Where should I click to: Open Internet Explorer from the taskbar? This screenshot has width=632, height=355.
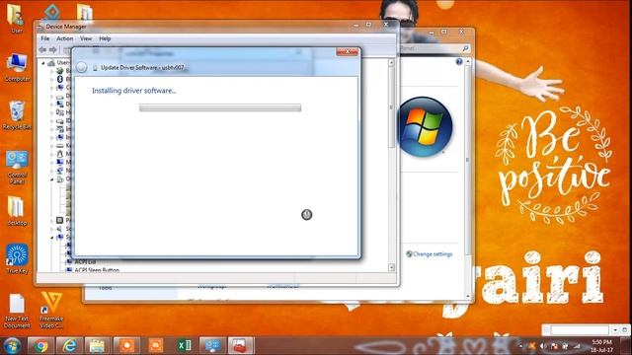69,346
